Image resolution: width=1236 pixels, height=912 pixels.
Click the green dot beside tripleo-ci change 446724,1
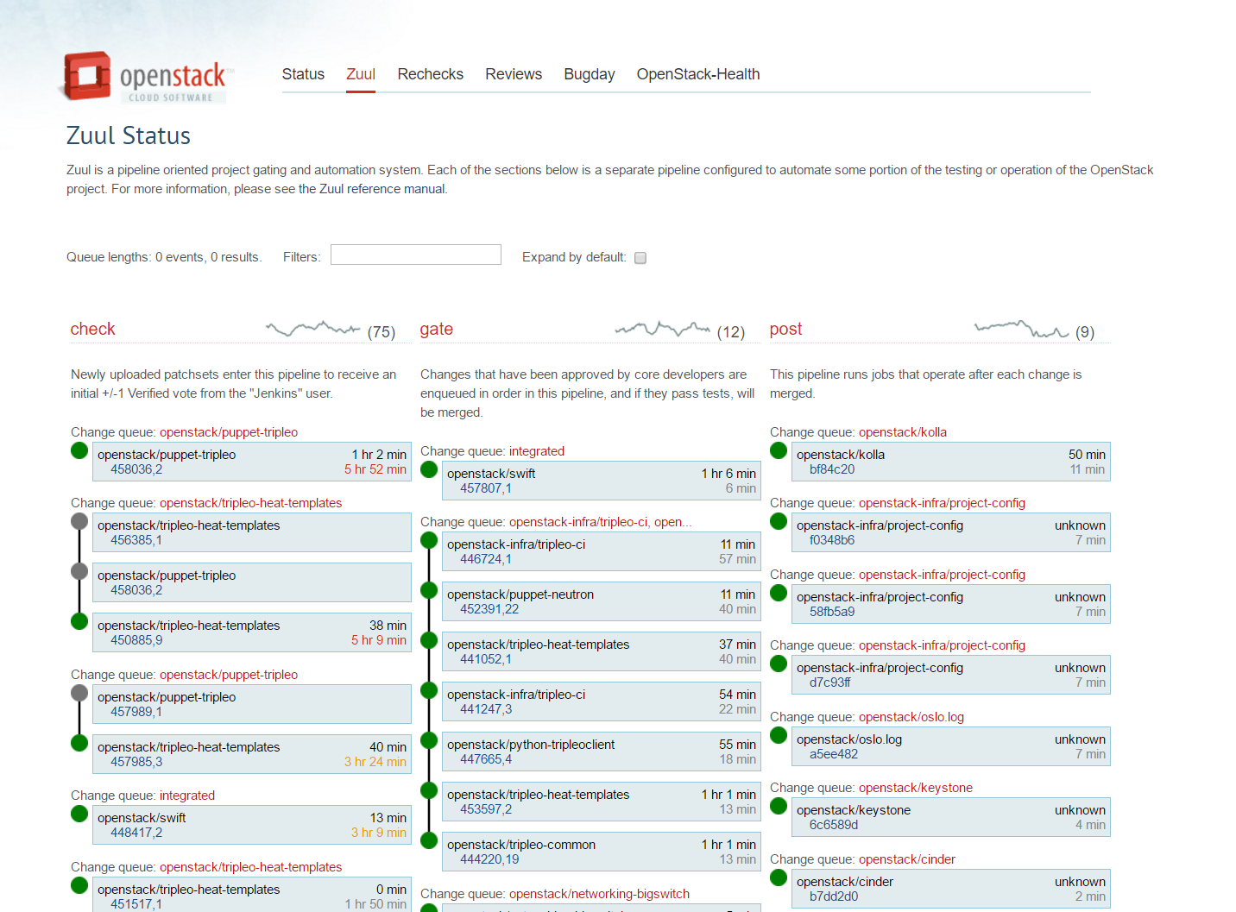(x=429, y=540)
